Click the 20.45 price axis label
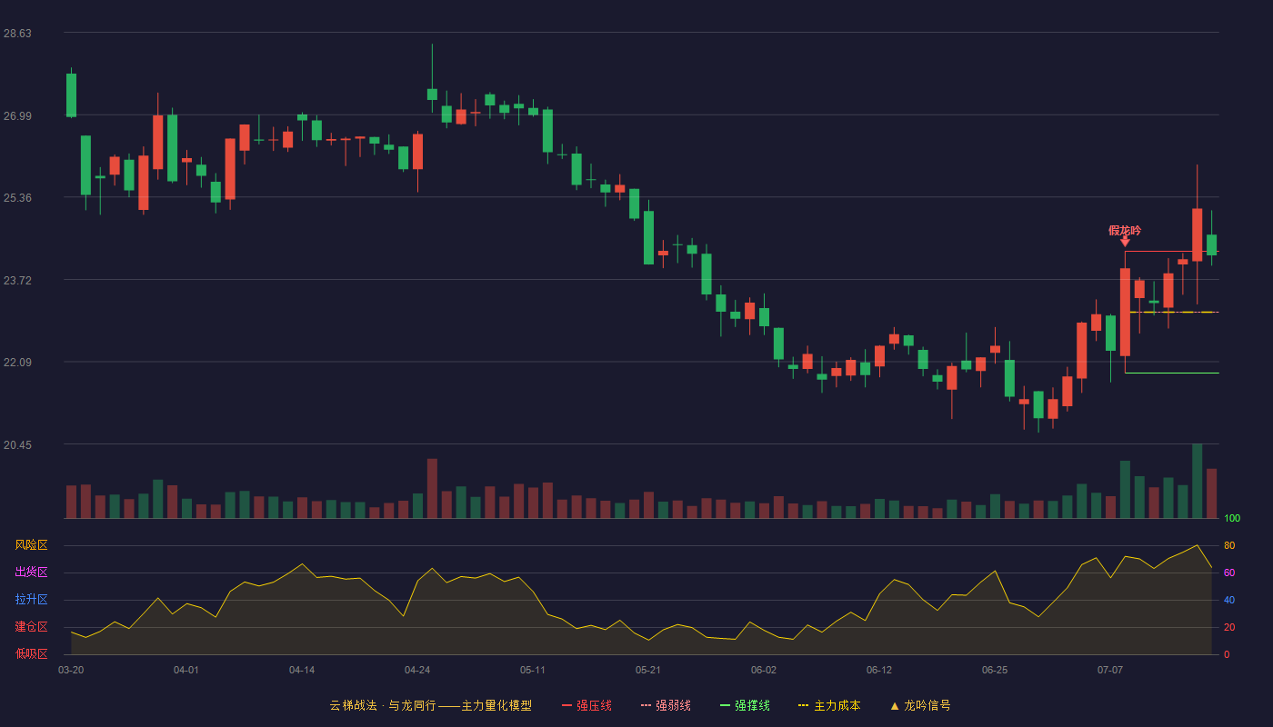 point(17,444)
